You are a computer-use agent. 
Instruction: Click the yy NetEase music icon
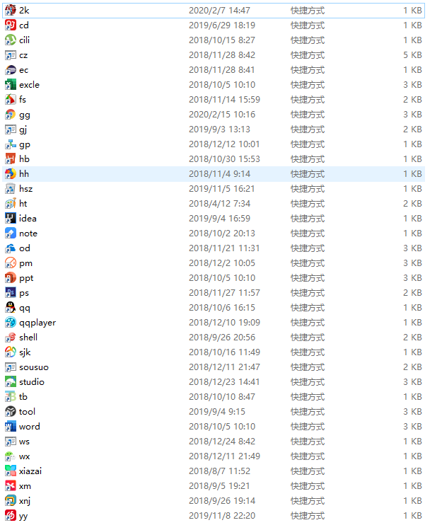tap(11, 516)
